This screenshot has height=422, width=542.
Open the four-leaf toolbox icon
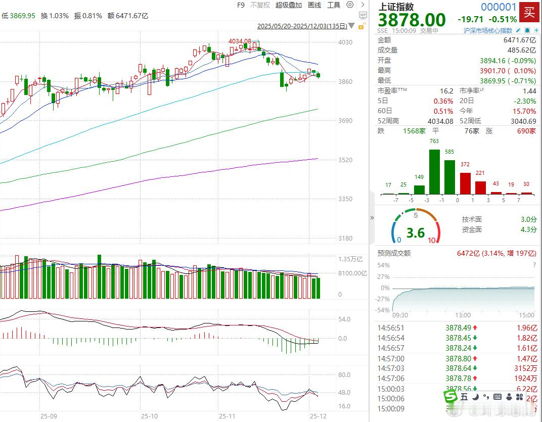[x=520, y=397]
